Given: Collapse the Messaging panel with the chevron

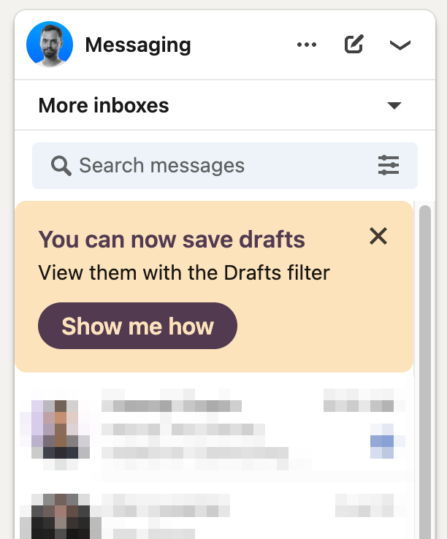Looking at the screenshot, I should click(400, 45).
